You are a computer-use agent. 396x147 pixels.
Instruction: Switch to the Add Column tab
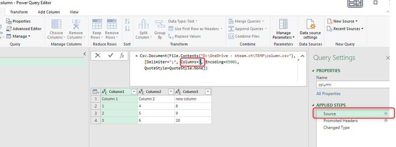click(49, 12)
